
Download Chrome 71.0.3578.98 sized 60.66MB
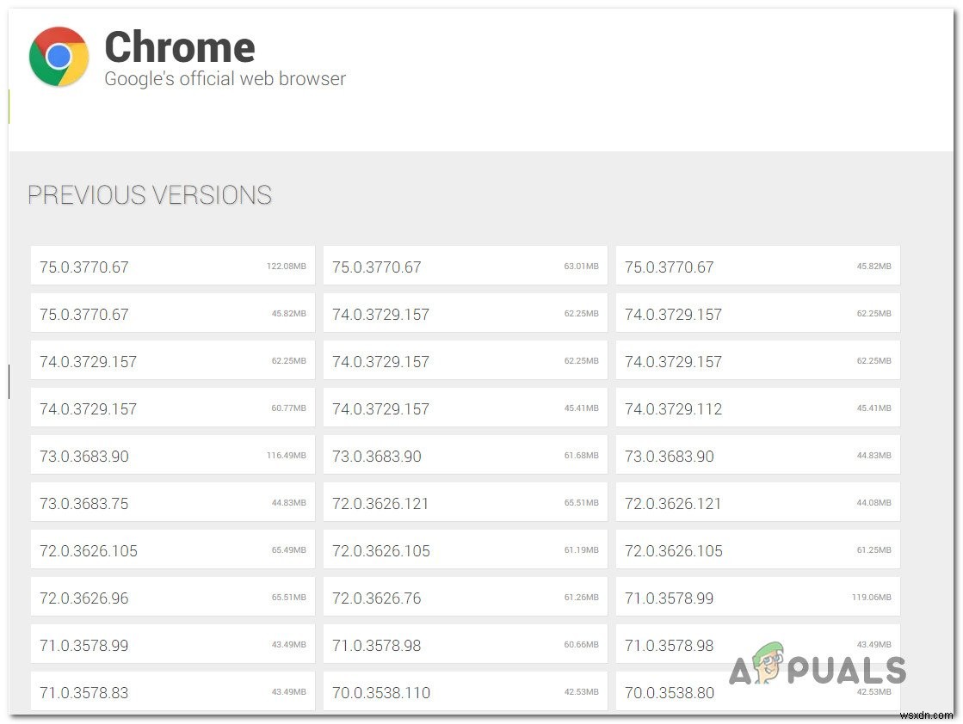click(x=465, y=644)
